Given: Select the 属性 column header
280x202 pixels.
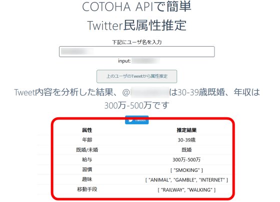Looking at the screenshot, I should [87, 130].
